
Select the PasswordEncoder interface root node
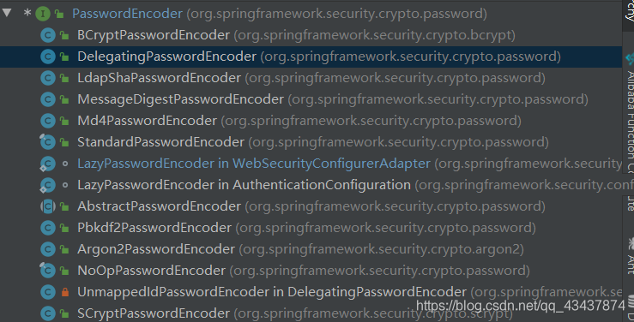127,14
